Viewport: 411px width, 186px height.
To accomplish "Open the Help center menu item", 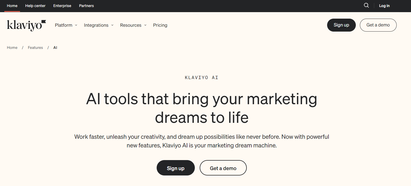I will pos(35,5).
